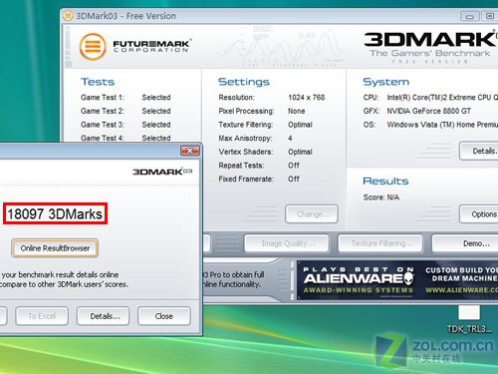The image size is (498, 374).
Task: Open Texture Filtering... option
Action: 380,243
